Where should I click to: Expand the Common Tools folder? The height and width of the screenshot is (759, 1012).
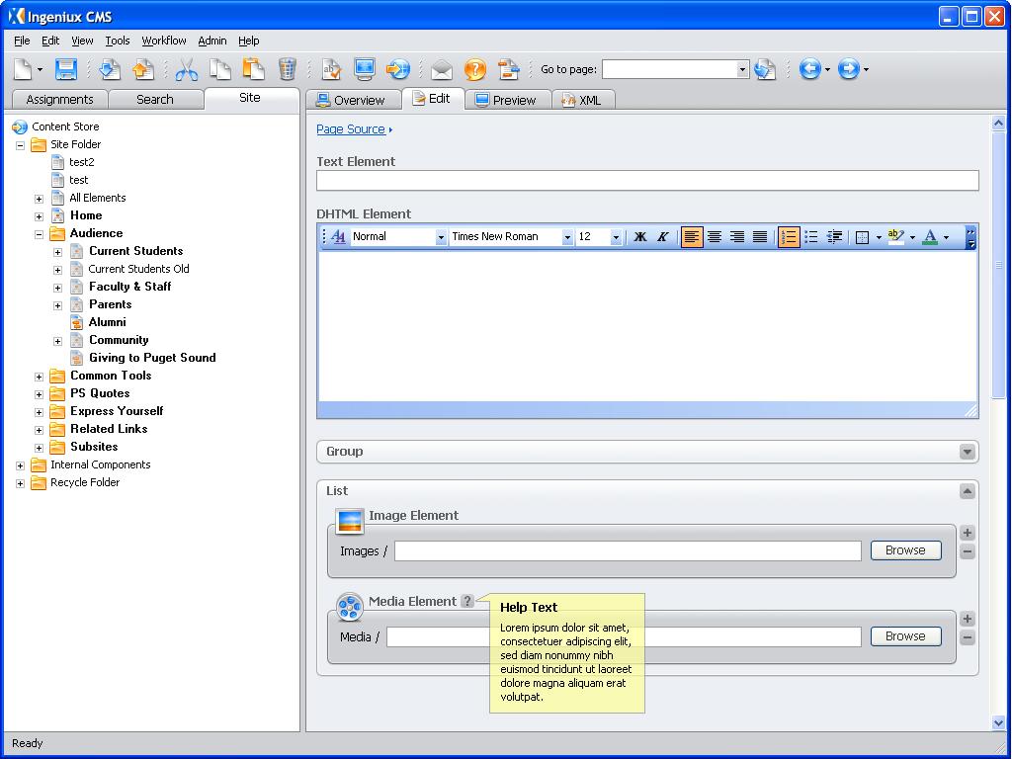(39, 377)
